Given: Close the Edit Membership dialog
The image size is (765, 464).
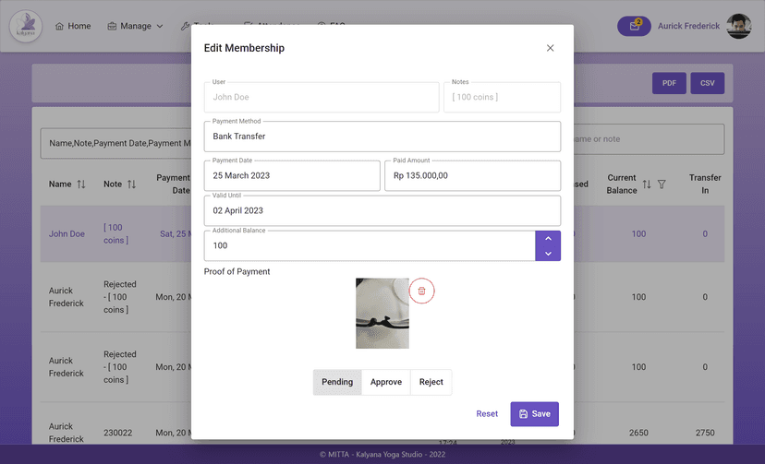Looking at the screenshot, I should pos(550,48).
